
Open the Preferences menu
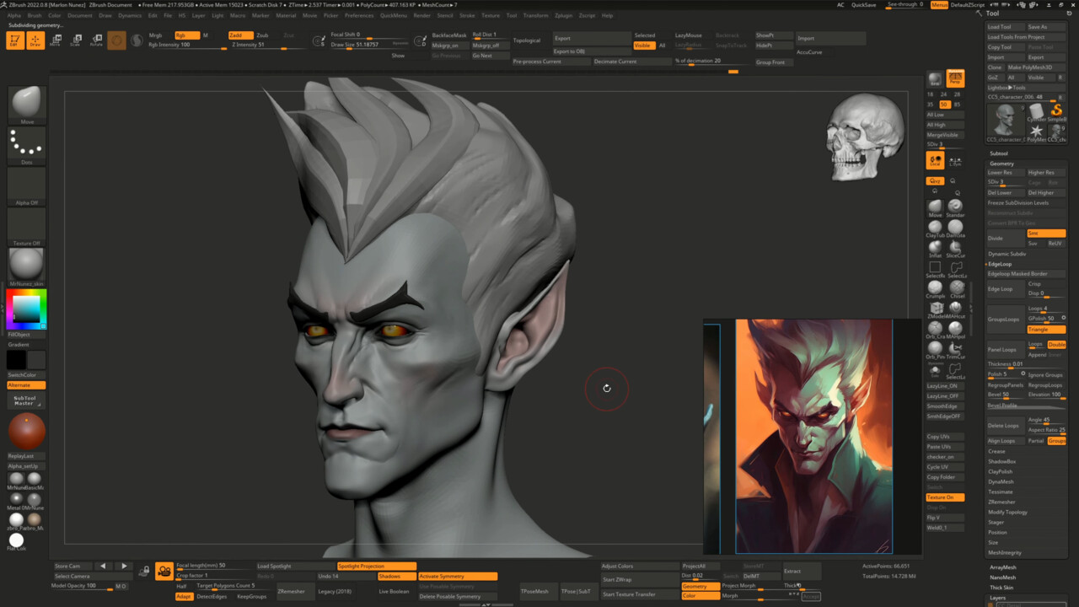359,15
